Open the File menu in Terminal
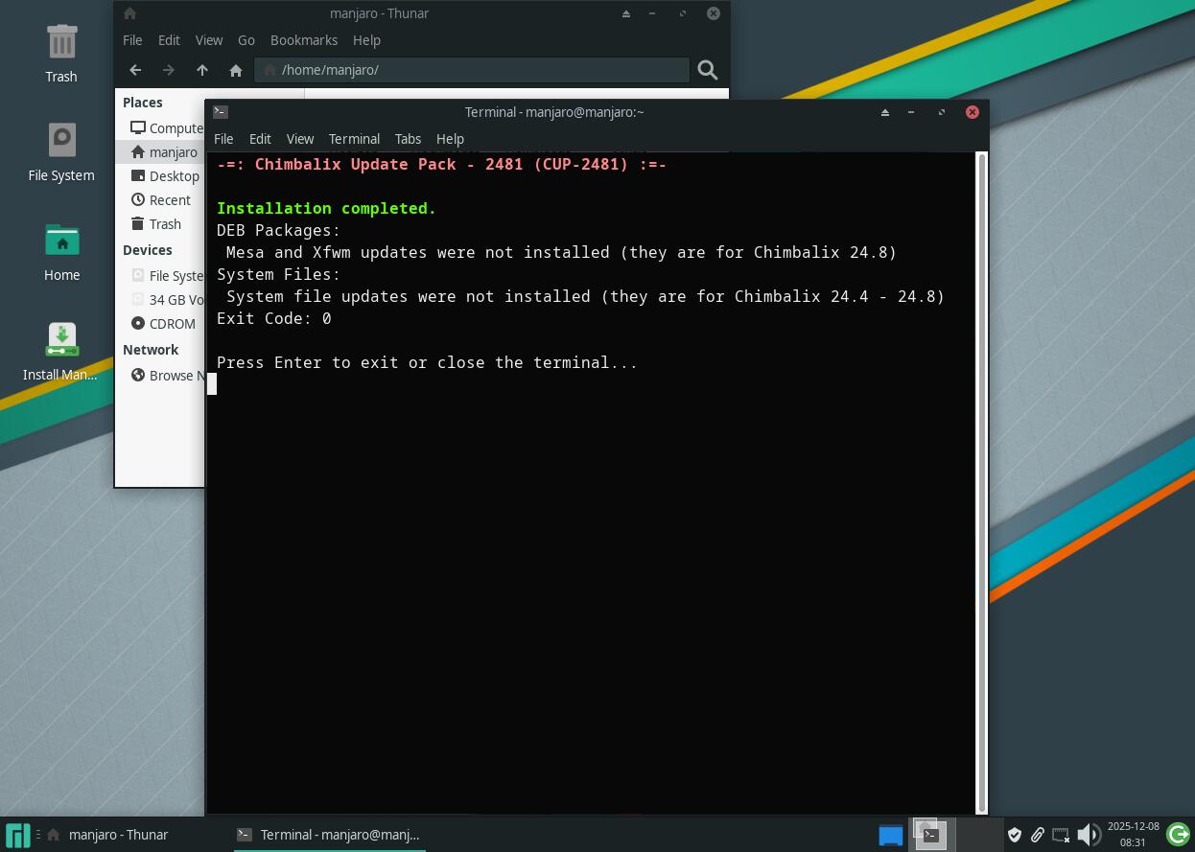This screenshot has width=1195, height=852. [x=223, y=139]
